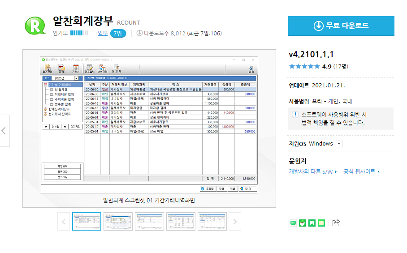Click the green memo share icon
407x253 pixels.
(x=321, y=223)
